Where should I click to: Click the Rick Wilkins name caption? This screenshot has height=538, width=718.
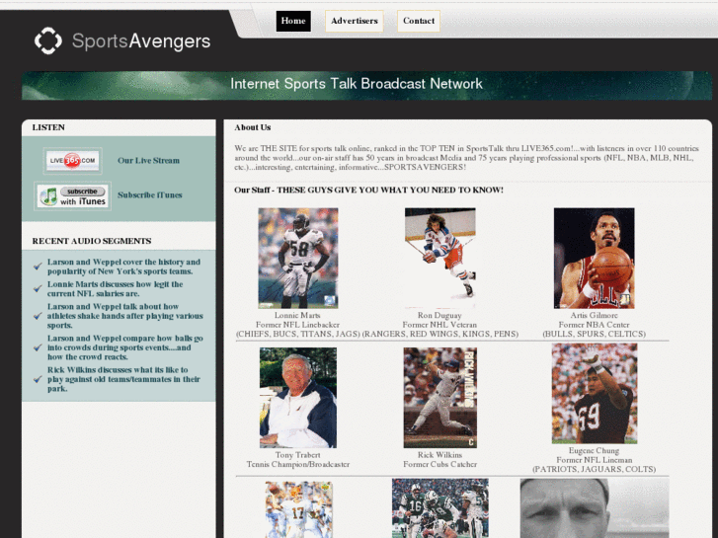(439, 455)
